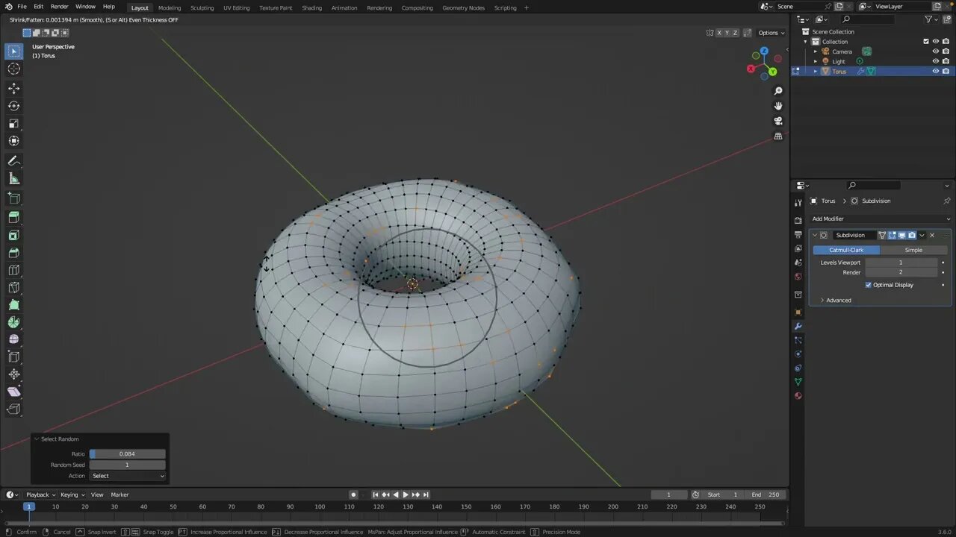The height and width of the screenshot is (537, 956).
Task: Disable Torus in renders camera icon
Action: tap(946, 71)
